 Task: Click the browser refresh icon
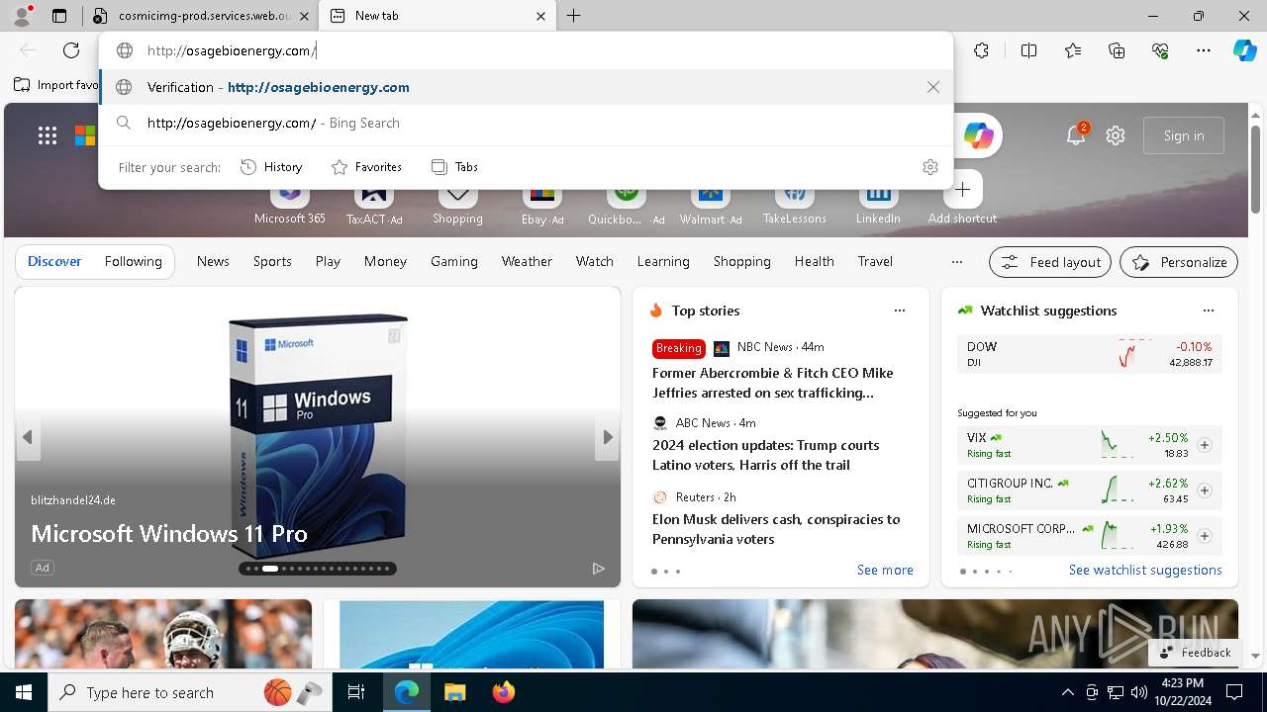pyautogui.click(x=71, y=50)
